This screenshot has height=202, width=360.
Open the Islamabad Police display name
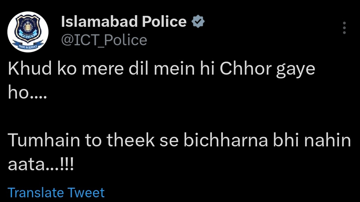[124, 22]
